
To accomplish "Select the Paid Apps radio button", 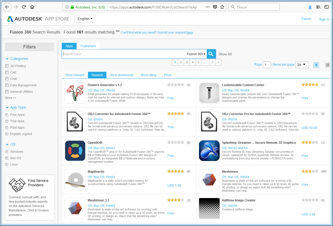I will pos(7,128).
